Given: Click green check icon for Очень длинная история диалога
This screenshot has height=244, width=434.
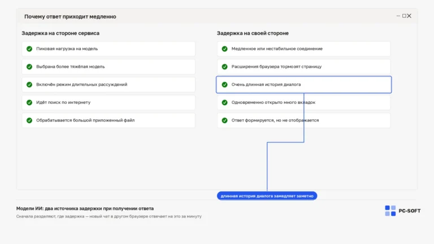Looking at the screenshot, I should click(224, 85).
